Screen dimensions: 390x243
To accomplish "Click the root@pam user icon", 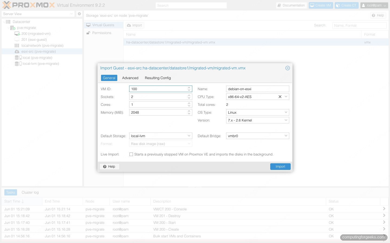I will [363, 5].
